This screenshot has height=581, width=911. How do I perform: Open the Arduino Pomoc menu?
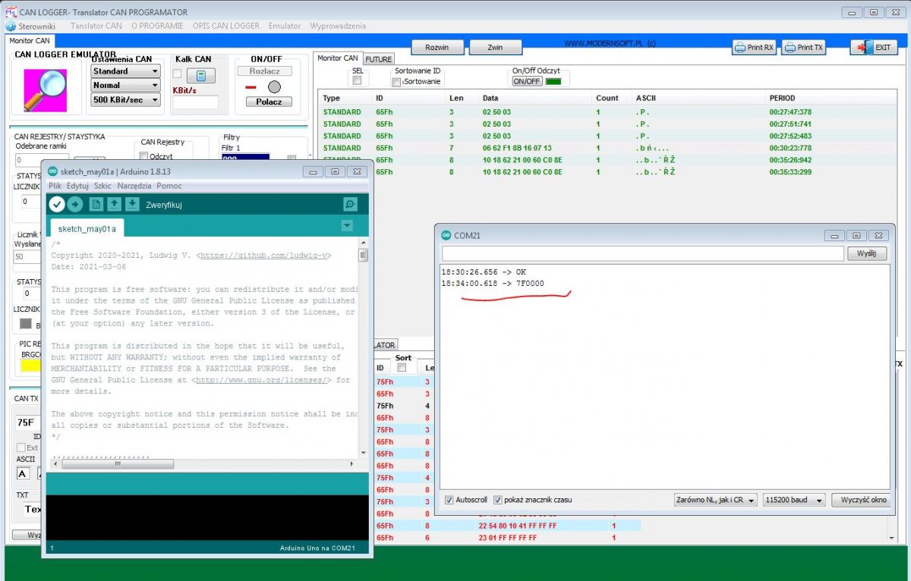coord(169,186)
